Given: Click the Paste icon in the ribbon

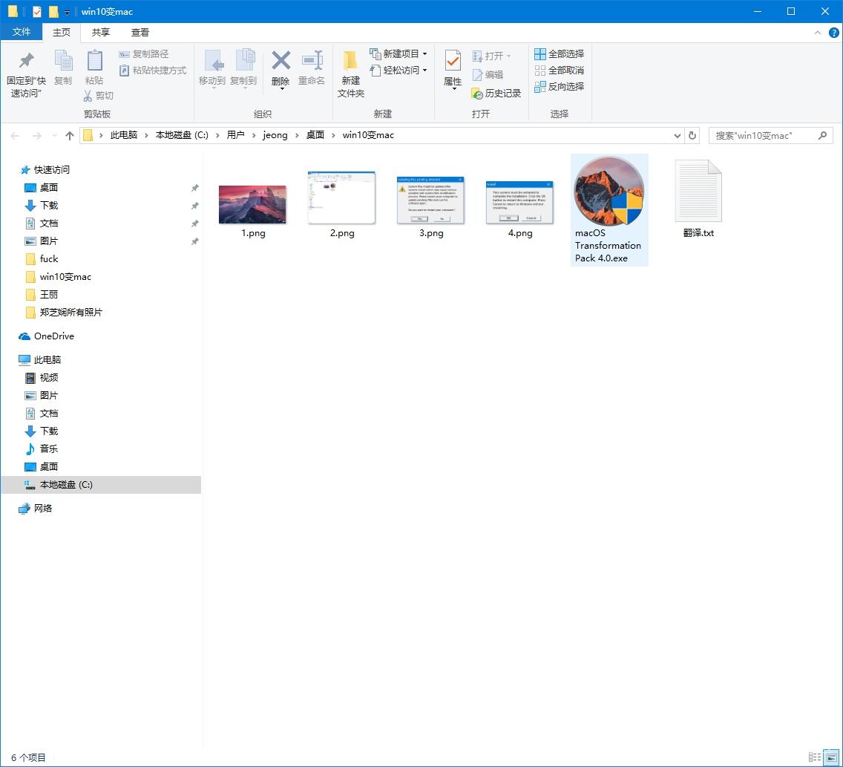Looking at the screenshot, I should pos(94,67).
